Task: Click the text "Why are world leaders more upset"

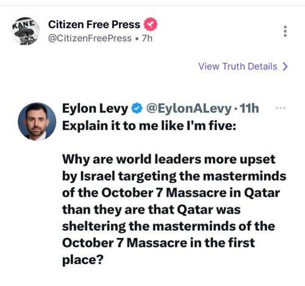Action: click(169, 159)
